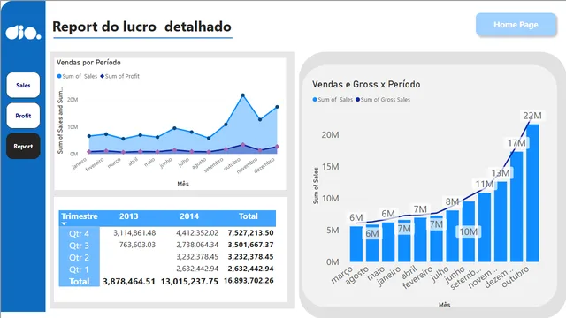Click the dezembro point on Sales line
The height and width of the screenshot is (318, 566).
[x=277, y=107]
